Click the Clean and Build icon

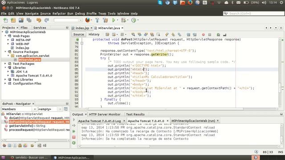point(105,20)
